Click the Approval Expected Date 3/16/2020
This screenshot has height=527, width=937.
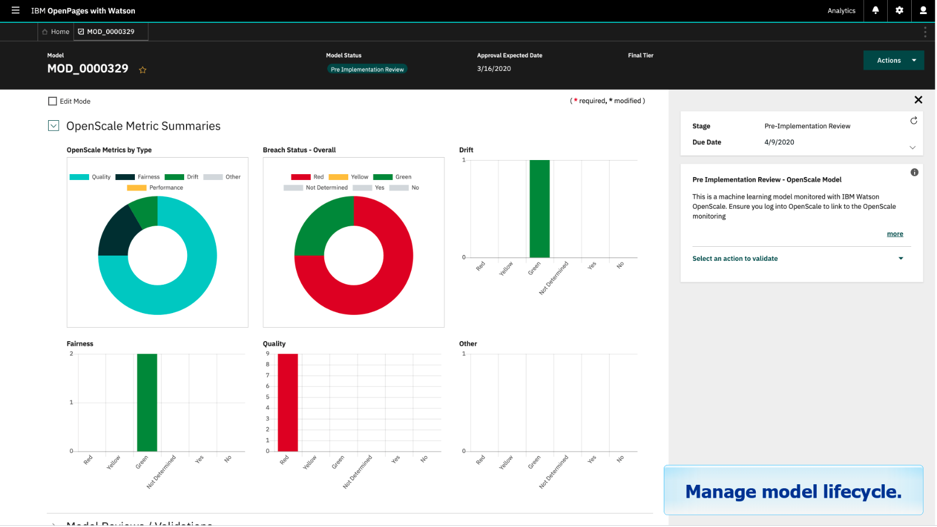pyautogui.click(x=494, y=69)
